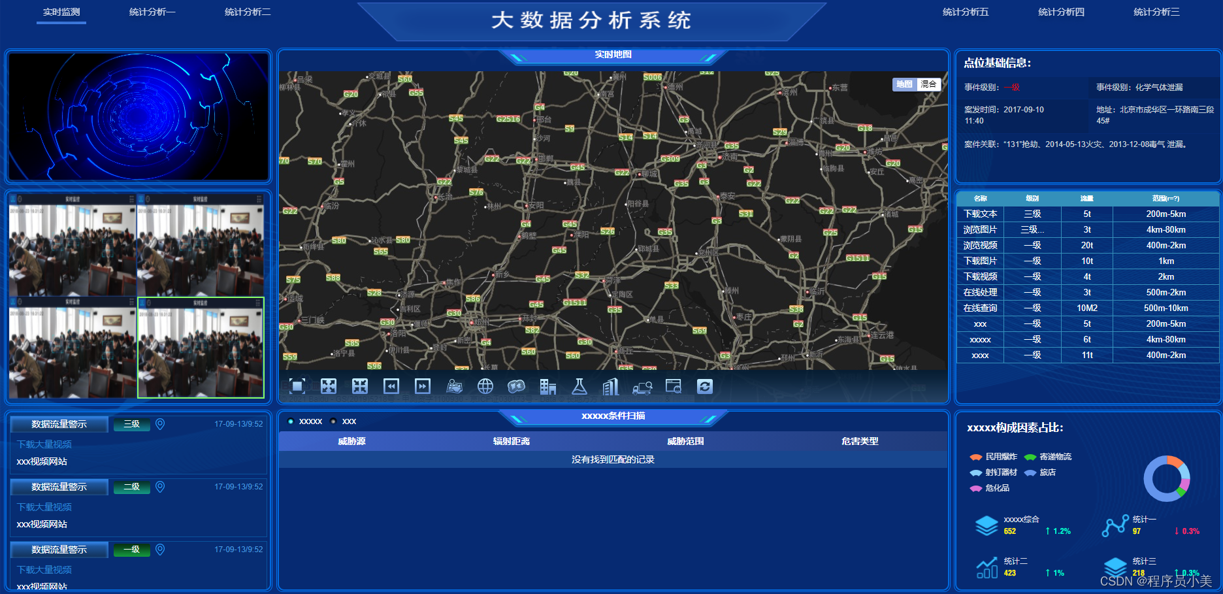
Task: Click the 数据流量警示 button with the 三级 tag
Action: tap(59, 424)
